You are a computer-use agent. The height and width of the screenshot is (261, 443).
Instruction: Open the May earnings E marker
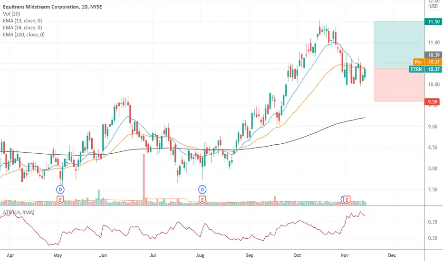click(60, 200)
